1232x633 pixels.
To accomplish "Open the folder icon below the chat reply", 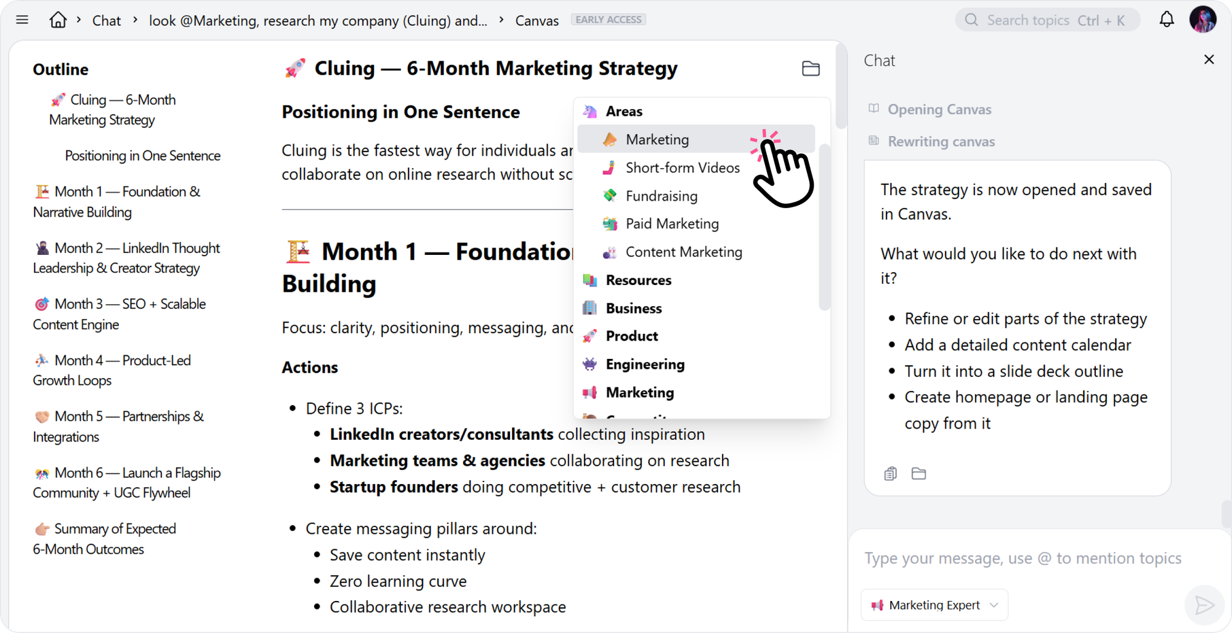I will coord(919,474).
